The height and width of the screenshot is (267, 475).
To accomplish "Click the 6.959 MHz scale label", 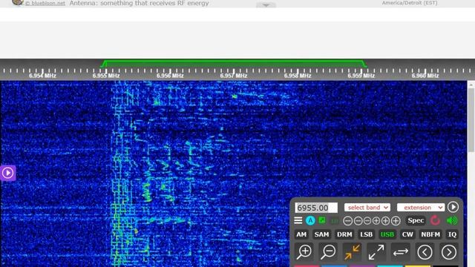I will coord(361,76).
